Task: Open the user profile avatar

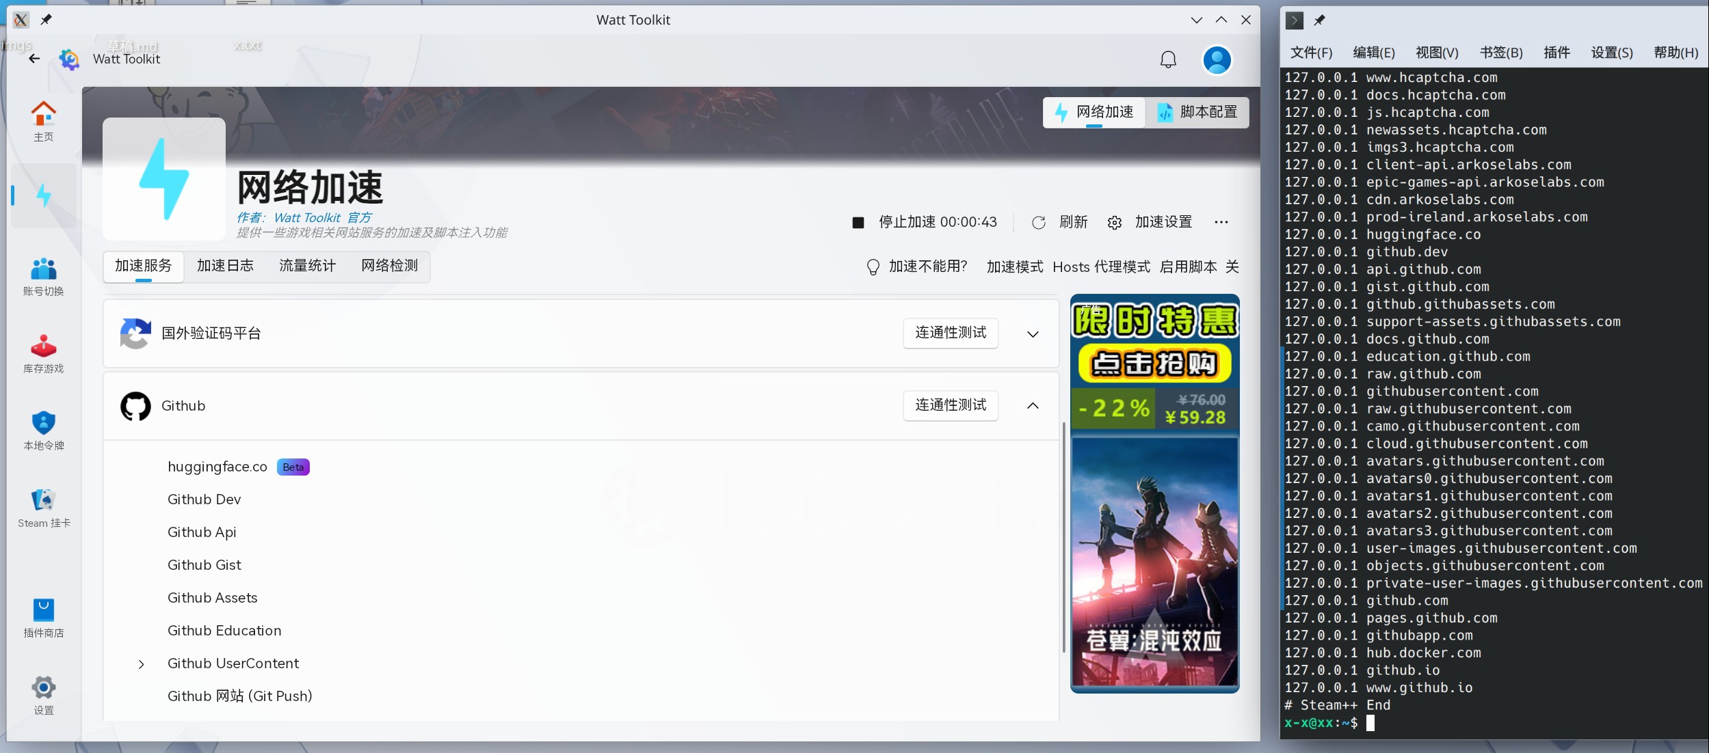Action: pyautogui.click(x=1217, y=60)
